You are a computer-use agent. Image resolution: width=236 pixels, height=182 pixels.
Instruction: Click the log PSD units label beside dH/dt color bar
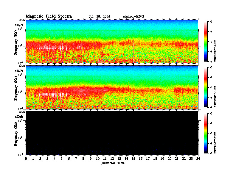pos(215,51)
